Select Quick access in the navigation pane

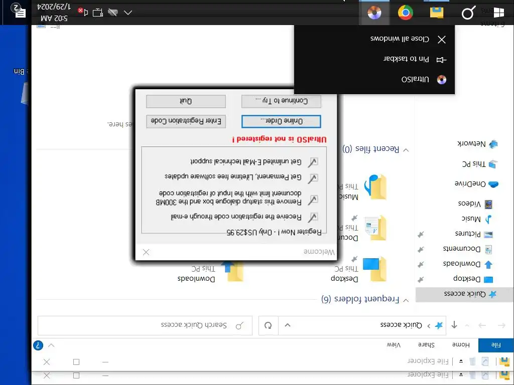point(464,294)
